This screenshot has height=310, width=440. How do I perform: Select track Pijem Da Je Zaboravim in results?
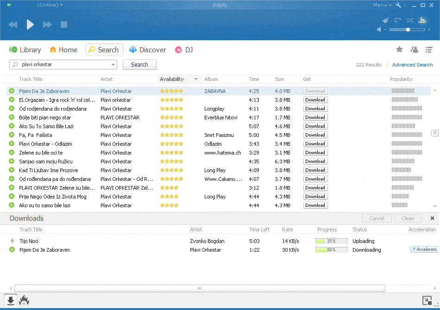pyautogui.click(x=44, y=91)
